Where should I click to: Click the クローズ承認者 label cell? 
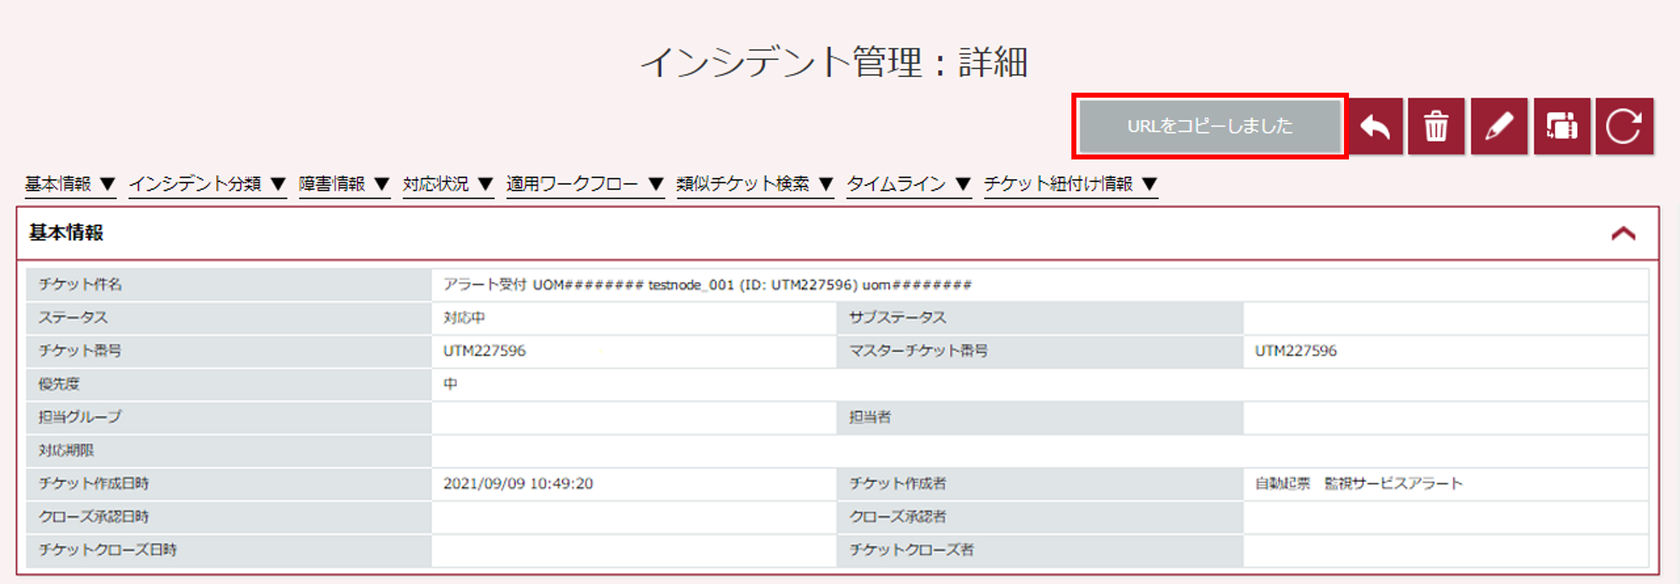tap(1040, 517)
